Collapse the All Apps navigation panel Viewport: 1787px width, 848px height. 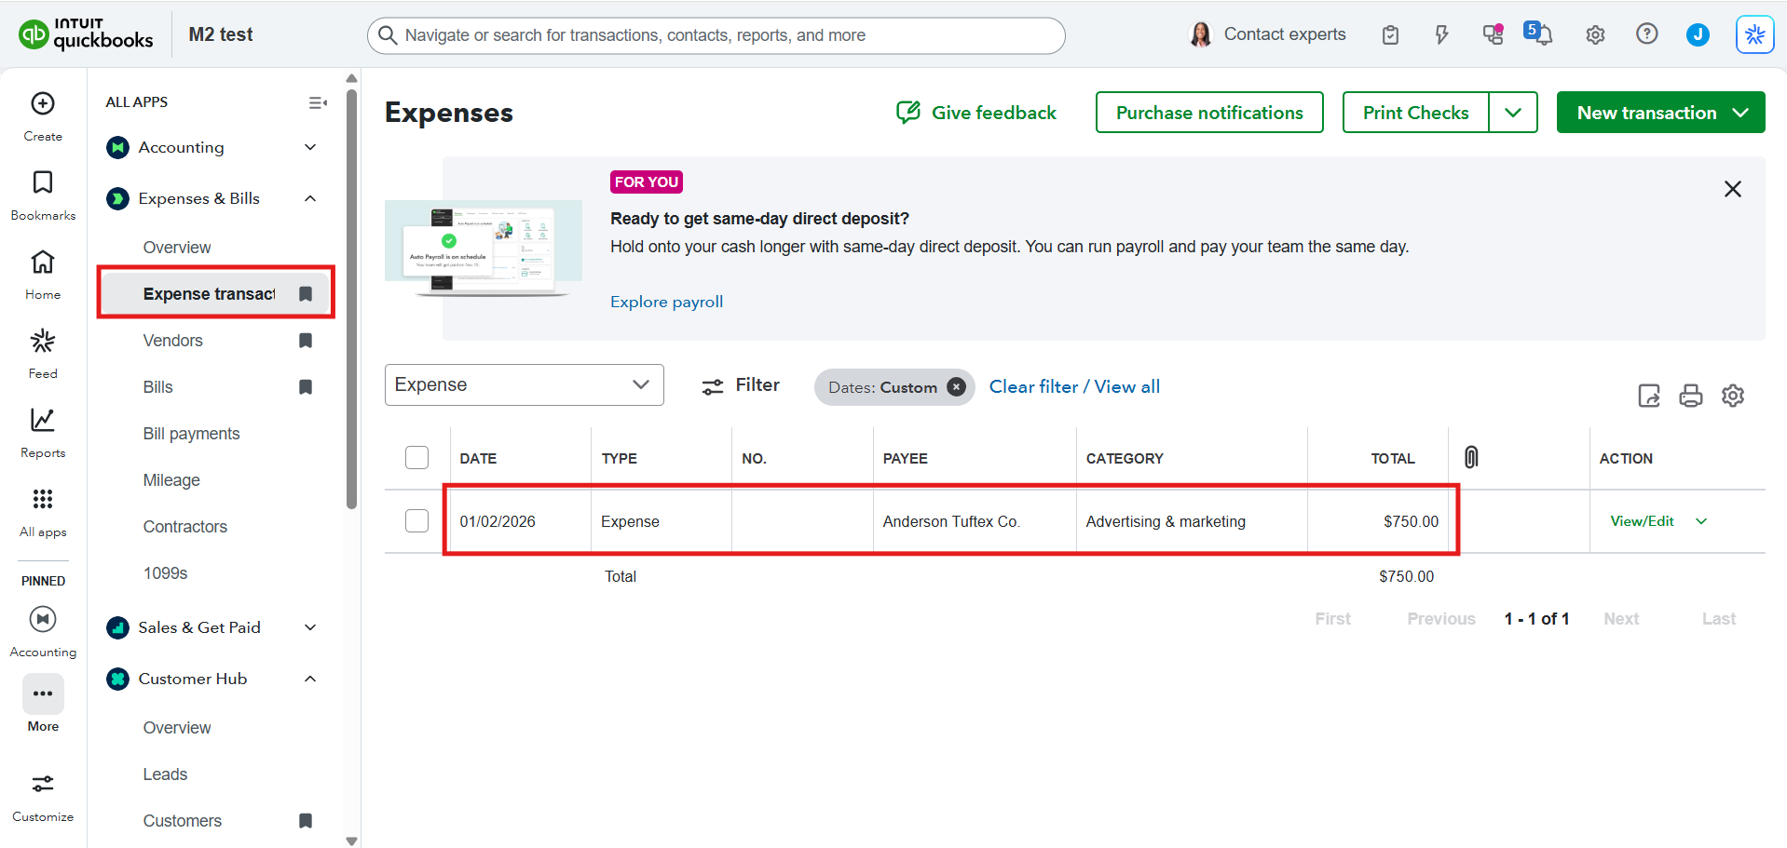[318, 102]
